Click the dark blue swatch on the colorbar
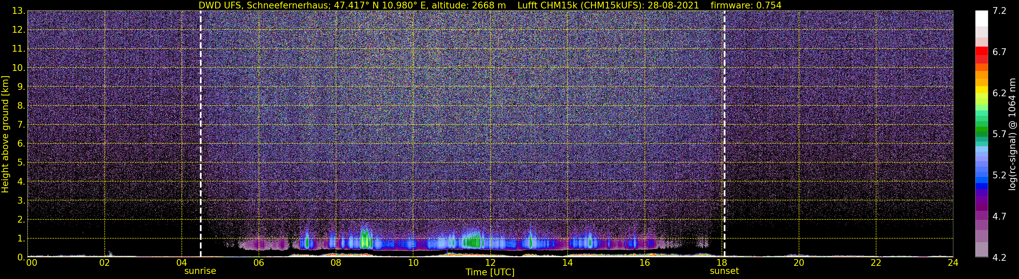The height and width of the screenshot is (279, 1019). pos(981,186)
